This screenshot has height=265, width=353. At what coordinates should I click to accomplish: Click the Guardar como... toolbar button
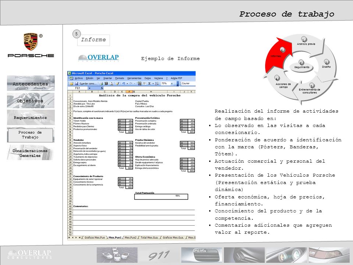[x=88, y=84]
